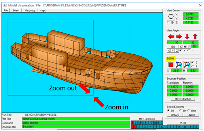Click the View Centre circle icon
This screenshot has height=131, width=204.
click(171, 17)
